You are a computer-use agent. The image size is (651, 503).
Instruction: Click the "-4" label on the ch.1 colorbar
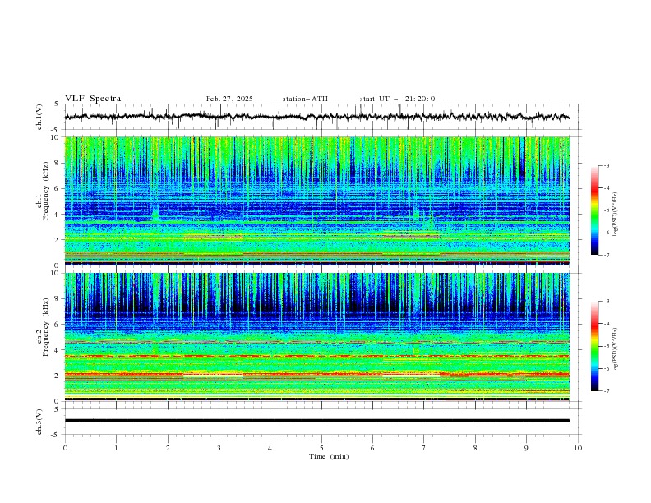click(607, 188)
